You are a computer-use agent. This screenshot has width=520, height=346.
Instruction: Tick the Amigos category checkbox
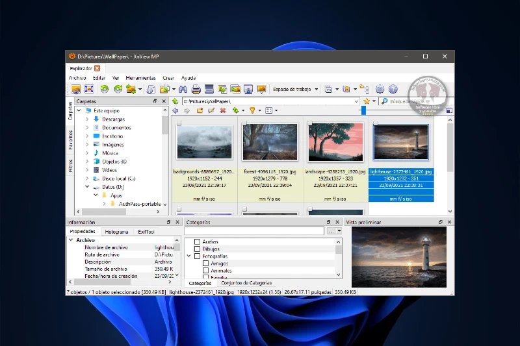click(x=205, y=264)
